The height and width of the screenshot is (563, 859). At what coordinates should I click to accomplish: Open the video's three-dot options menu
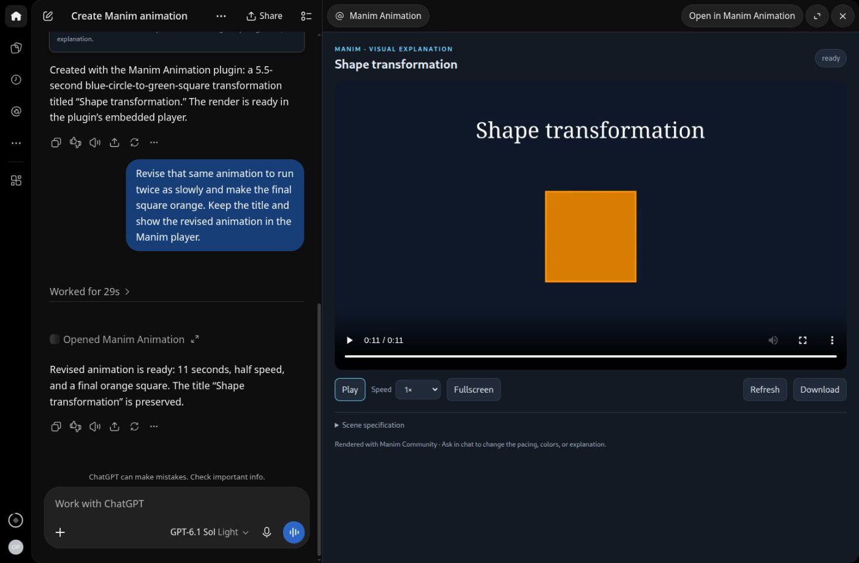click(x=832, y=340)
